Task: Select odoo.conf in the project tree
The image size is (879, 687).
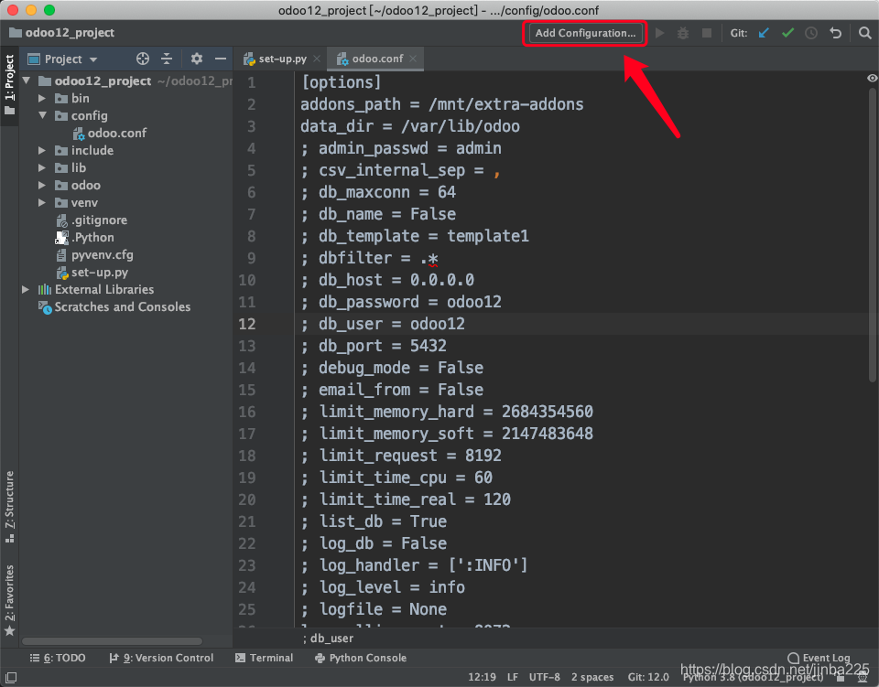Action: pos(109,133)
